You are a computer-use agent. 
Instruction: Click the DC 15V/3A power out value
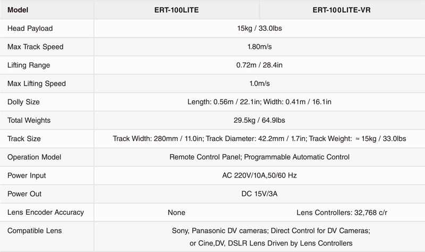(259, 194)
